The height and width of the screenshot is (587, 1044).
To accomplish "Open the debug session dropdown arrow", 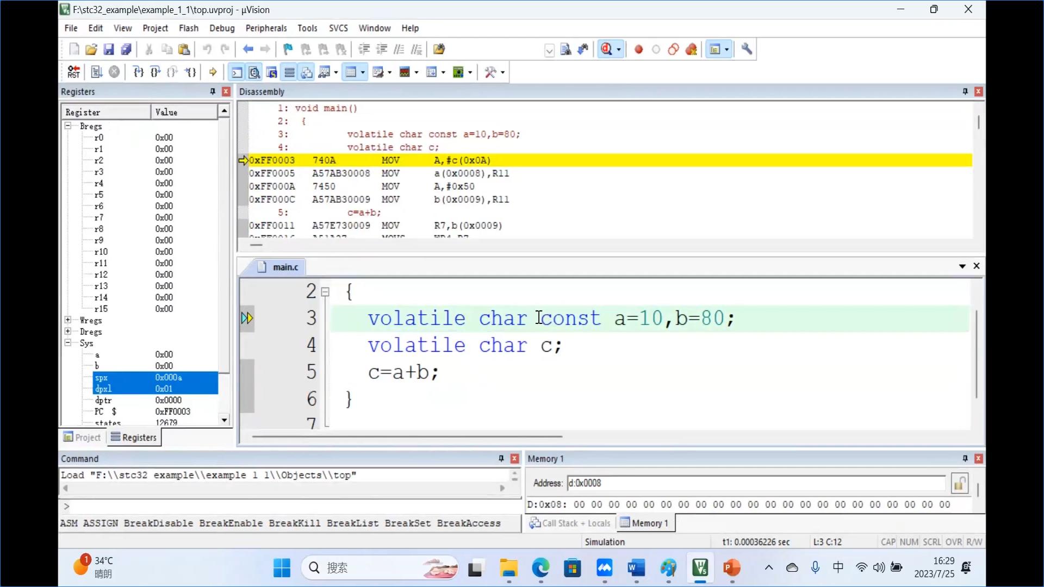I will (x=619, y=50).
